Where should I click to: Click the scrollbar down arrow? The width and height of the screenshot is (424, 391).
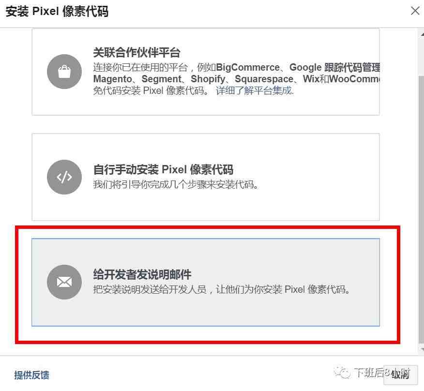coord(422,349)
